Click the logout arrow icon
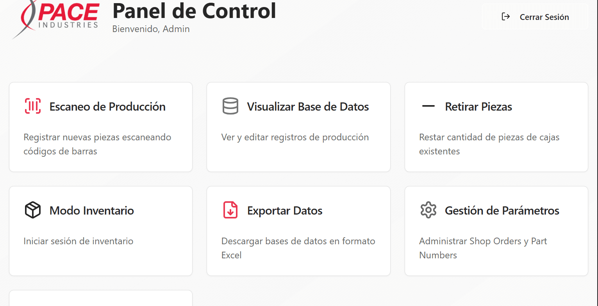 tap(506, 17)
